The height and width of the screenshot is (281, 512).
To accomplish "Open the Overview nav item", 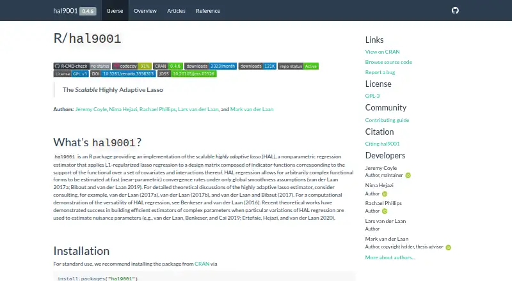I will pos(145,11).
